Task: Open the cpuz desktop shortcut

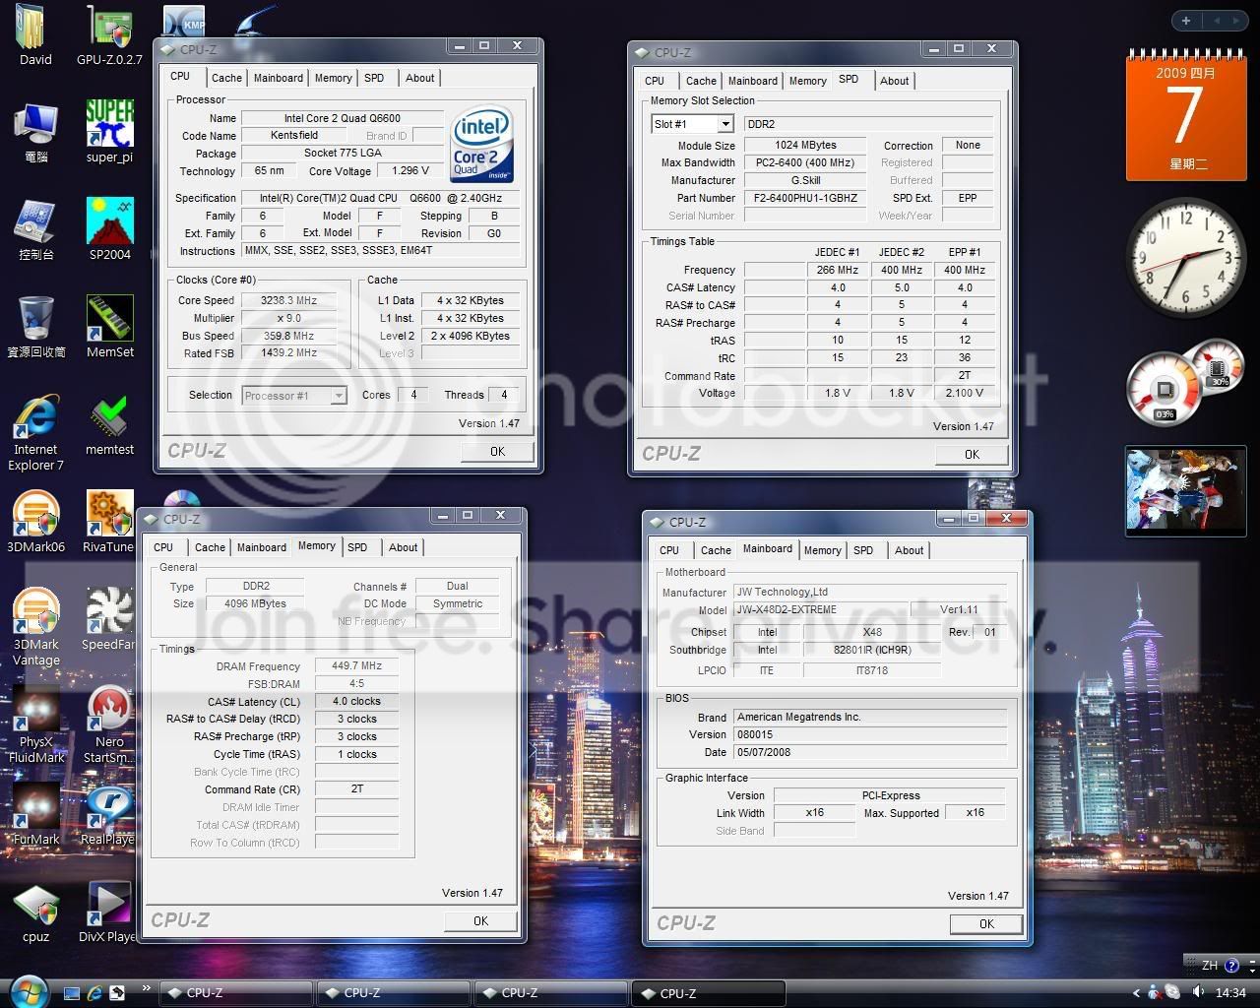Action: [35, 913]
